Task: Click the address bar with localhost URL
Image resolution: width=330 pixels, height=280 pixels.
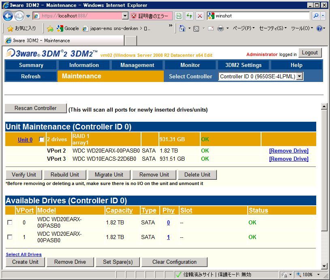Action: tap(78, 16)
